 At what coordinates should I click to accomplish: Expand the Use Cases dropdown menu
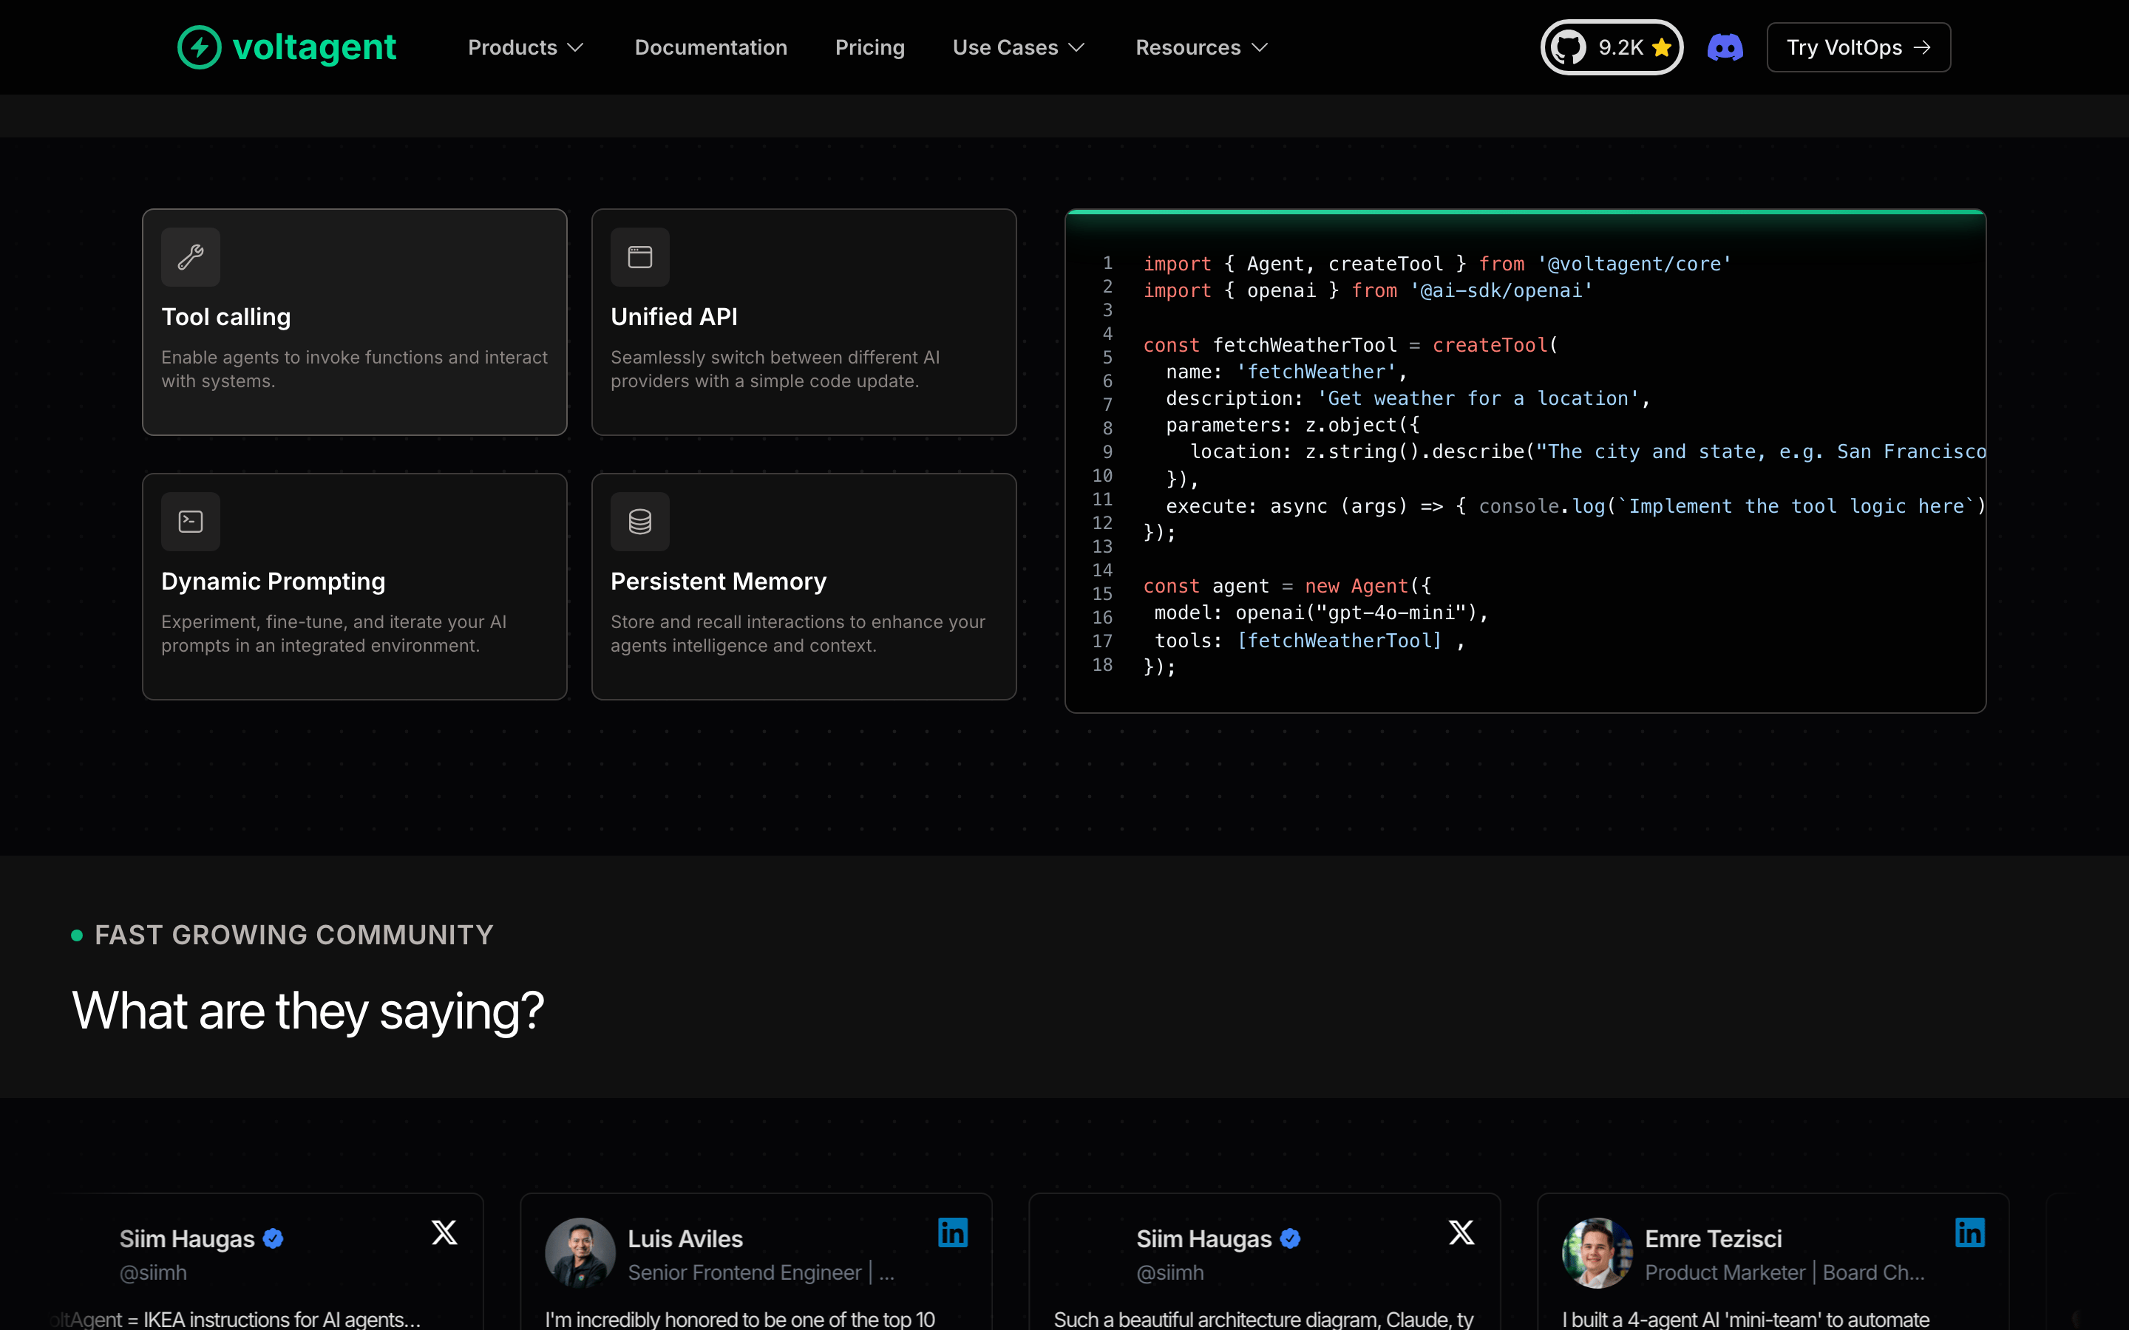1019,47
